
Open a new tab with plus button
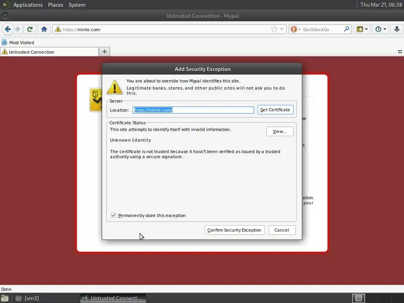[x=104, y=52]
